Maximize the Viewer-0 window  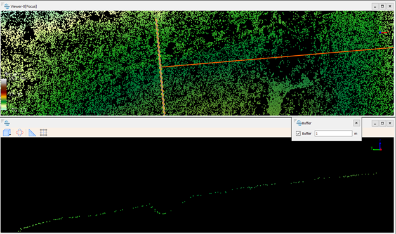[383, 6]
